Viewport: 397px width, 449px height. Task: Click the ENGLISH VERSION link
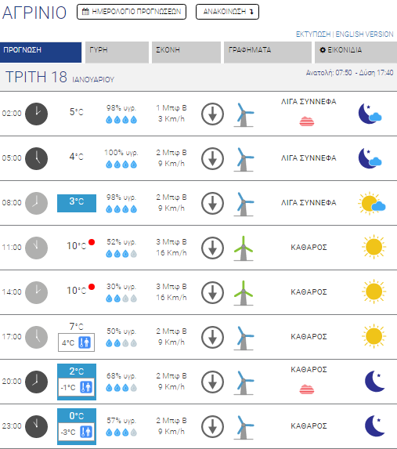(x=364, y=34)
